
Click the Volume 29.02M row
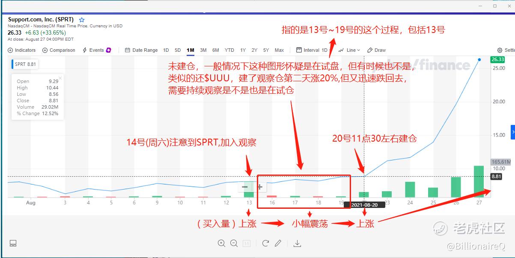(38, 107)
